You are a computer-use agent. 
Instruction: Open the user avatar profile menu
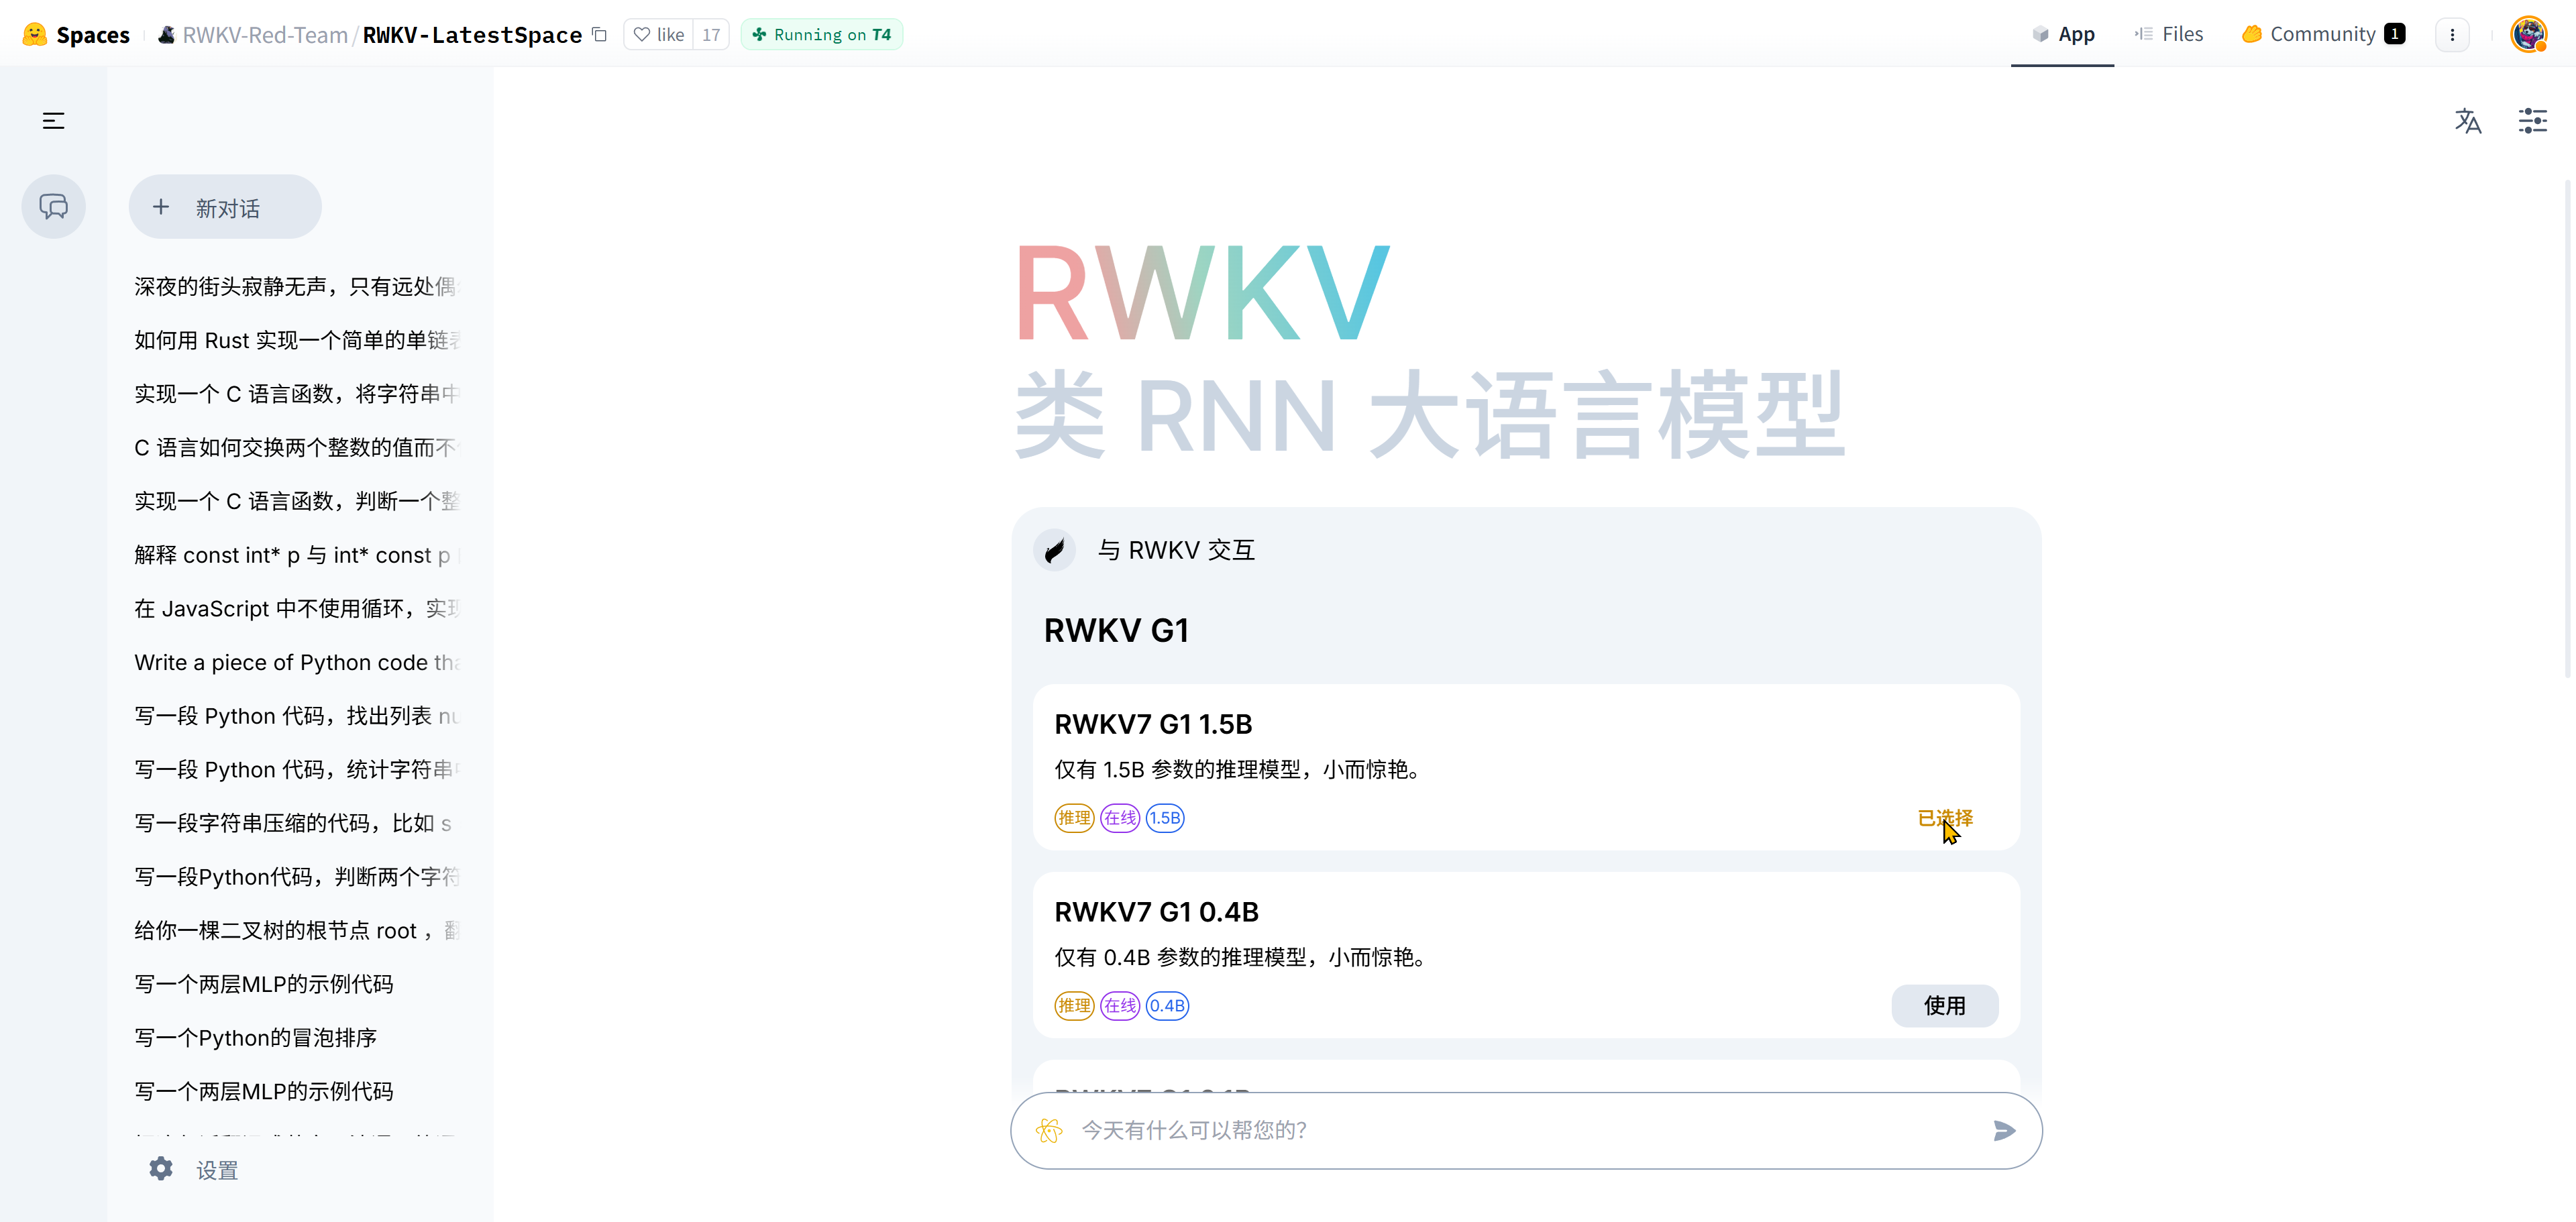[2528, 34]
